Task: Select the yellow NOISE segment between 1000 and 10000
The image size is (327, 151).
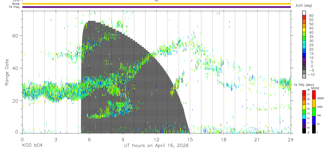Action: click(x=313, y=103)
